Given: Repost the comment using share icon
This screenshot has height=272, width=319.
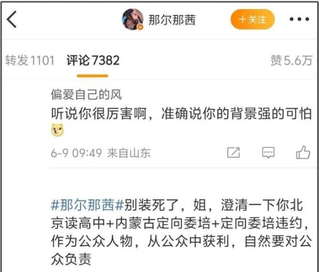Looking at the screenshot, I should coord(233,152).
